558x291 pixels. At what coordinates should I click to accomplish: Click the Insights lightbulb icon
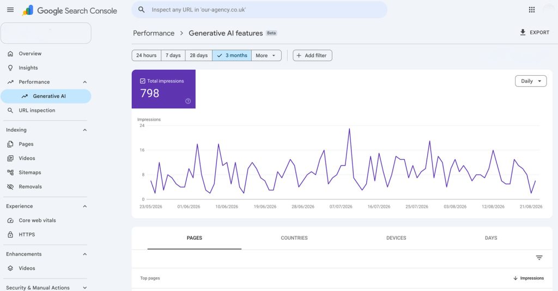pyautogui.click(x=10, y=68)
